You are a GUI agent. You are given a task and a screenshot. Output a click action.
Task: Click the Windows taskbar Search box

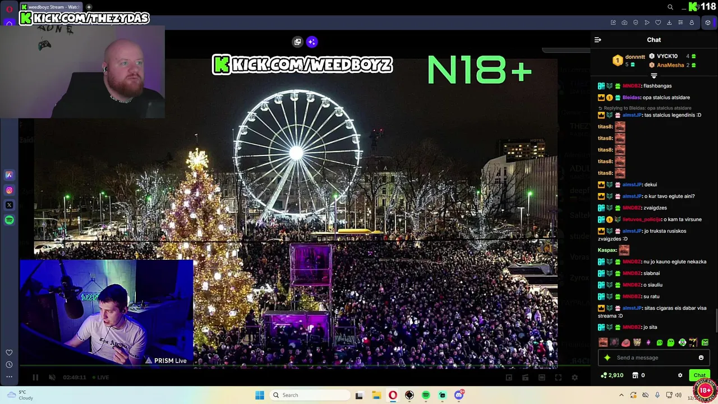[x=309, y=395]
